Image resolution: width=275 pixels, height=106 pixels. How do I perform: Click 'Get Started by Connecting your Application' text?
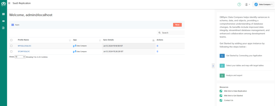click(x=244, y=56)
